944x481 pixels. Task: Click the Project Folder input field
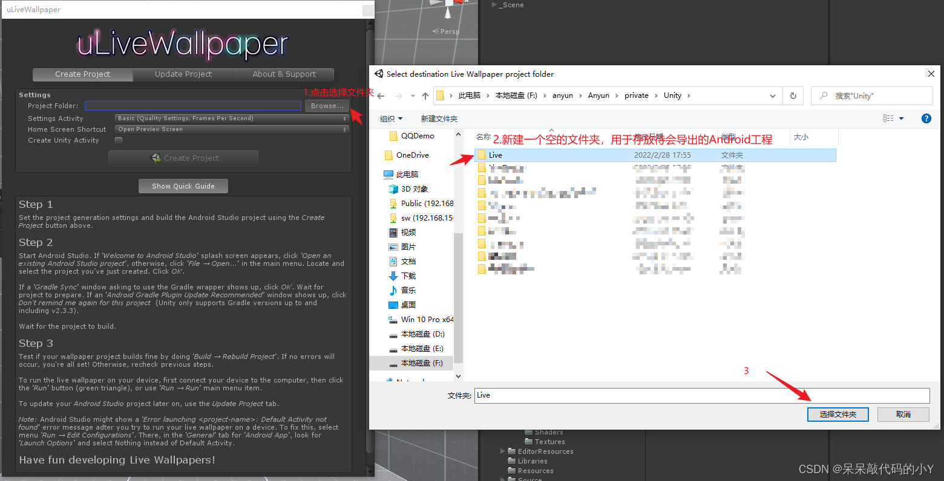coord(193,106)
